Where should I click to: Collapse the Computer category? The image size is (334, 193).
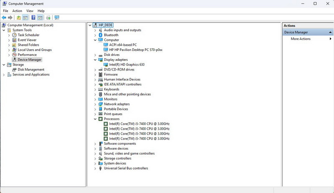coord(95,40)
